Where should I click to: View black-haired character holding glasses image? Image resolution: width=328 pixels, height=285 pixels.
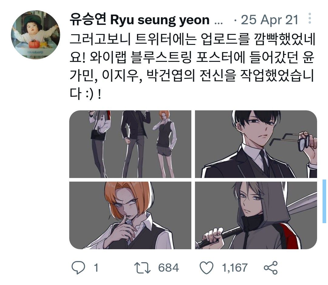point(256,144)
